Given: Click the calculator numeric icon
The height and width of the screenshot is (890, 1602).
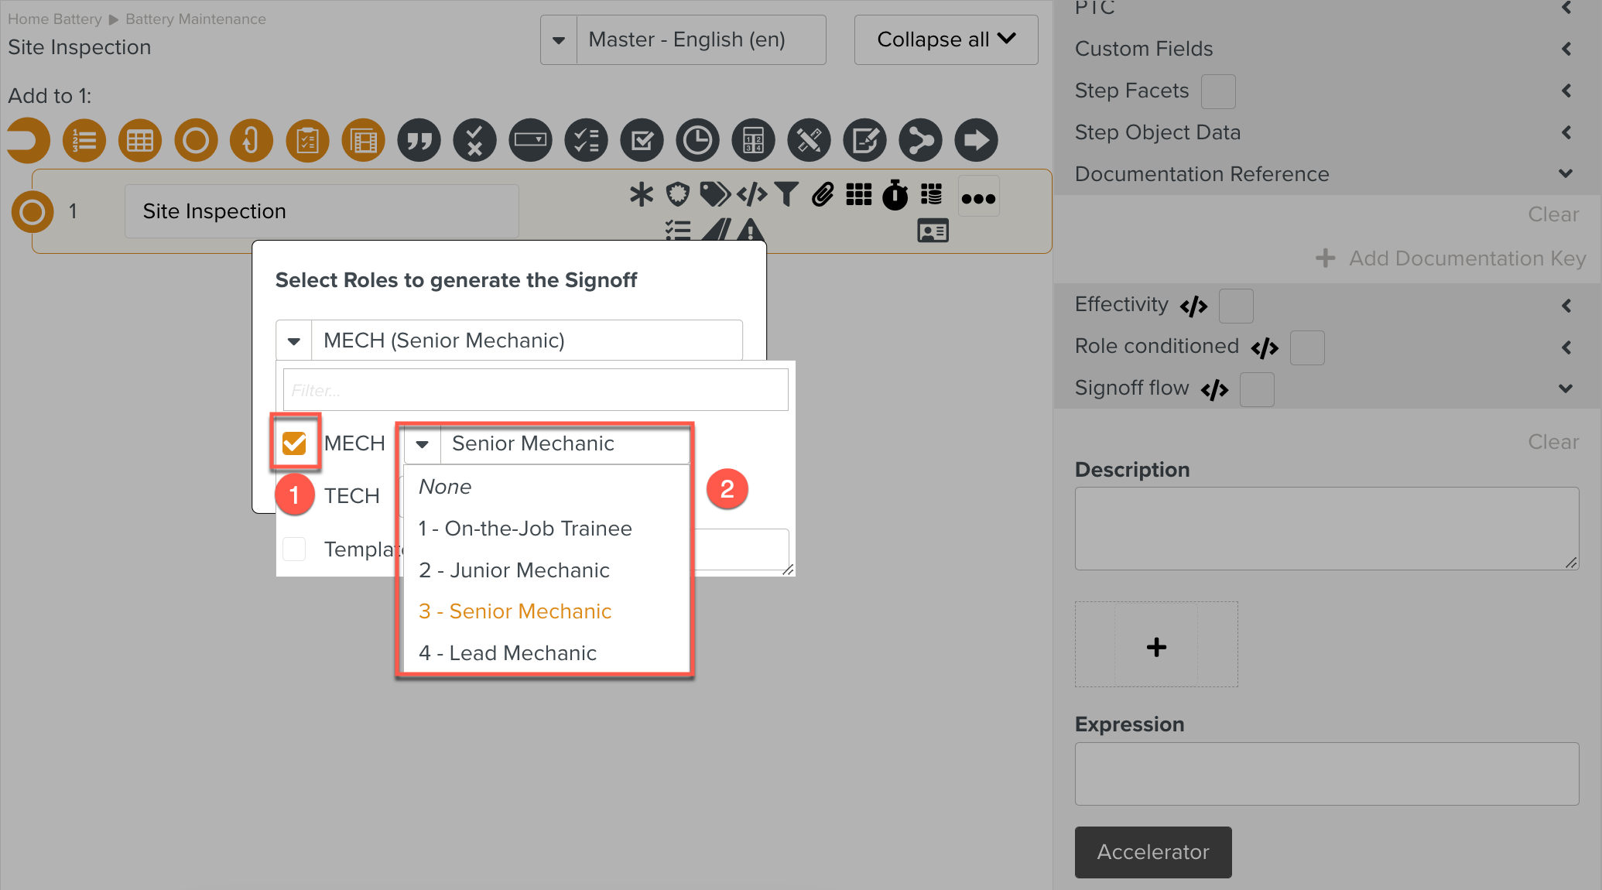Looking at the screenshot, I should 753,141.
